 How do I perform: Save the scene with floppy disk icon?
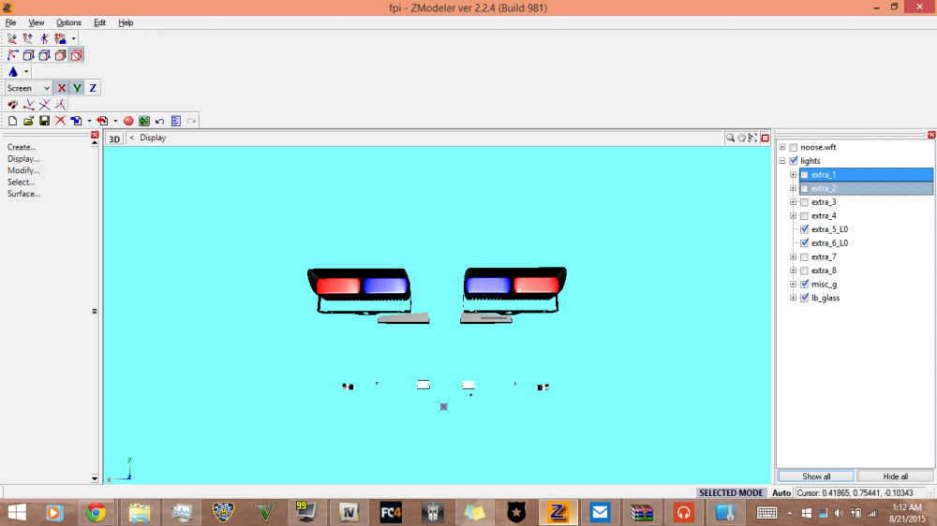pyautogui.click(x=44, y=121)
